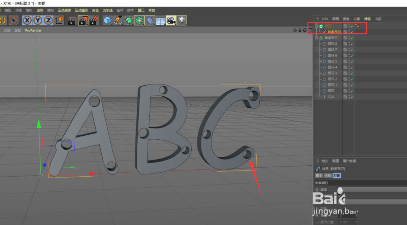Switch to the 对象 attribute tab
The width and height of the screenshot is (407, 225).
[x=337, y=175]
